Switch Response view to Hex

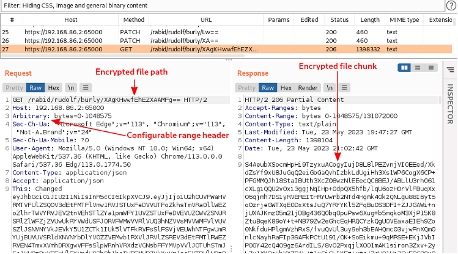[x=287, y=87]
